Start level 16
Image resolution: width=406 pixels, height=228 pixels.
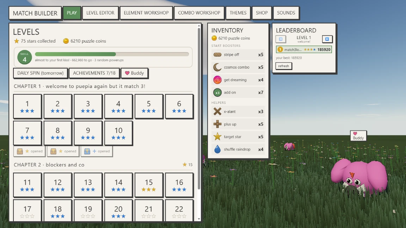[x=179, y=185]
